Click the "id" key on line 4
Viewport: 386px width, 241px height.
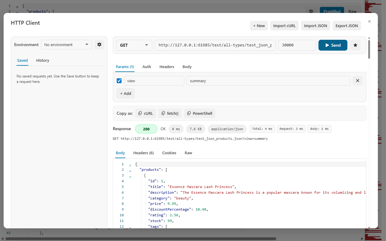point(152,181)
